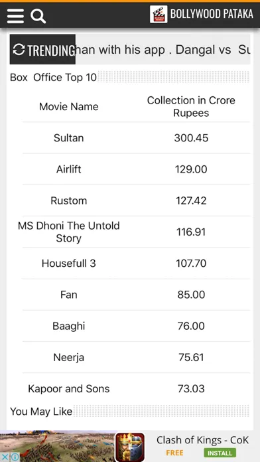The image size is (260, 462).
Task: Tap Kapoor and Sons entry
Action: [68, 388]
